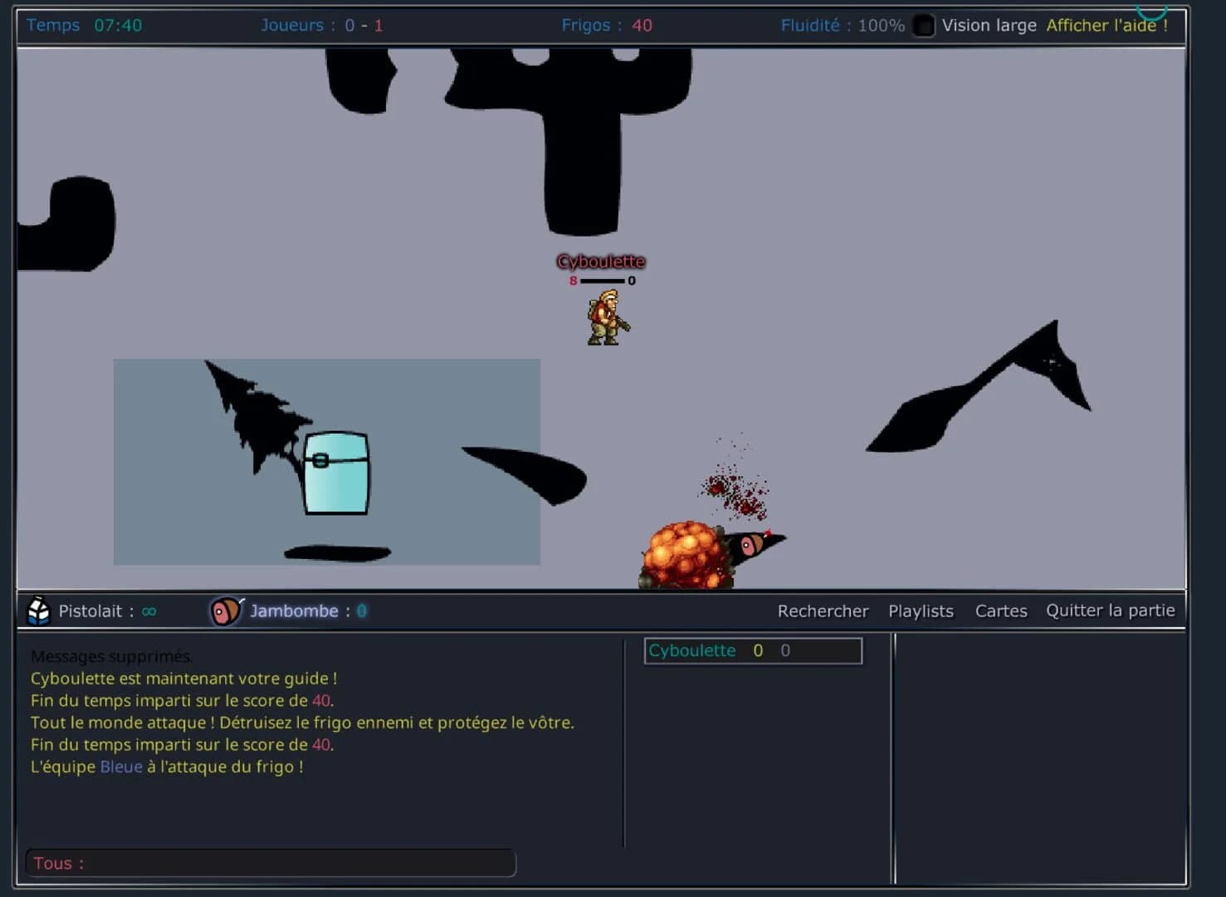Click the "Afficher l'aide !" link

[x=1107, y=25]
